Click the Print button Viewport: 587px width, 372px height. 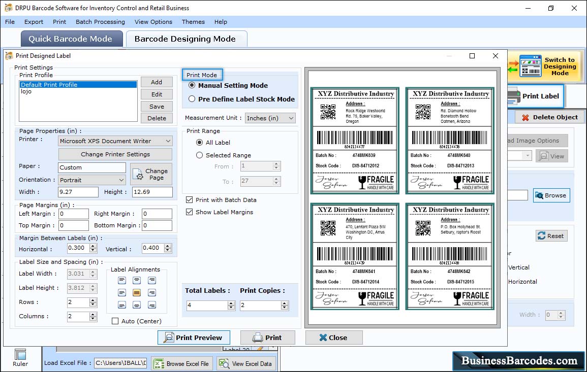pyautogui.click(x=268, y=337)
